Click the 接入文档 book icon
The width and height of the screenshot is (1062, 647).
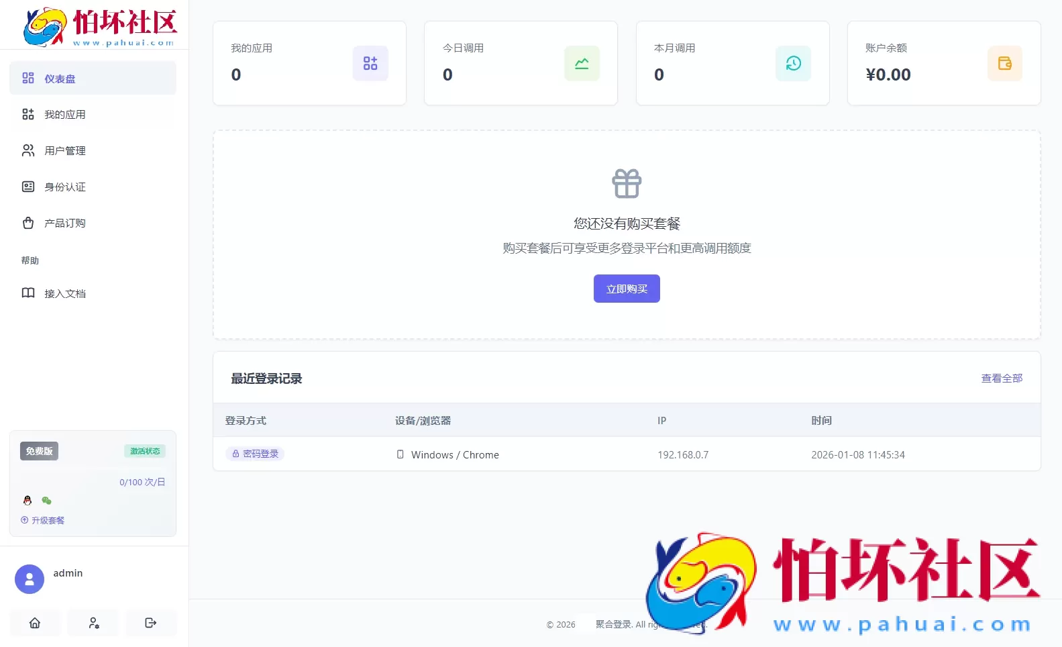pos(28,293)
